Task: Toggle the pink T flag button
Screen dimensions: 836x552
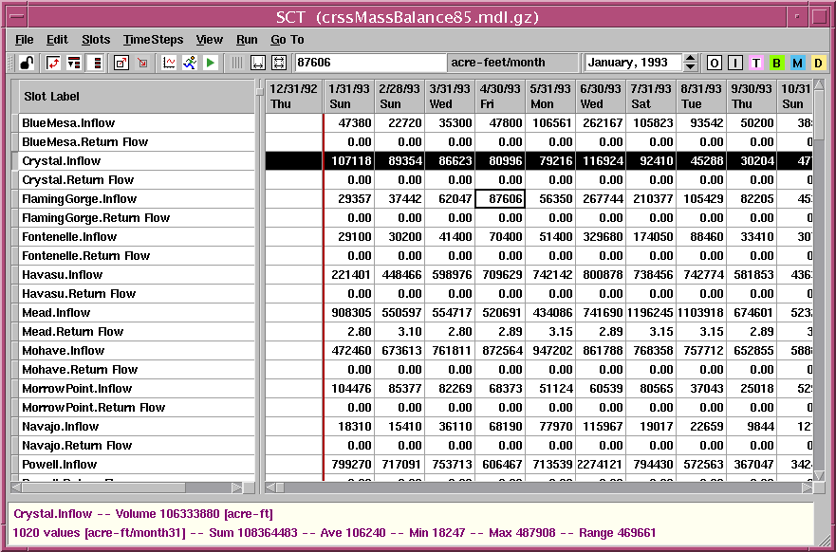Action: [756, 63]
